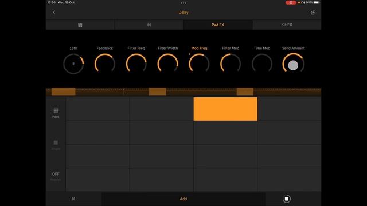This screenshot has width=367, height=206.
Task: Switch to the Pad FX tab
Action: coord(218,25)
